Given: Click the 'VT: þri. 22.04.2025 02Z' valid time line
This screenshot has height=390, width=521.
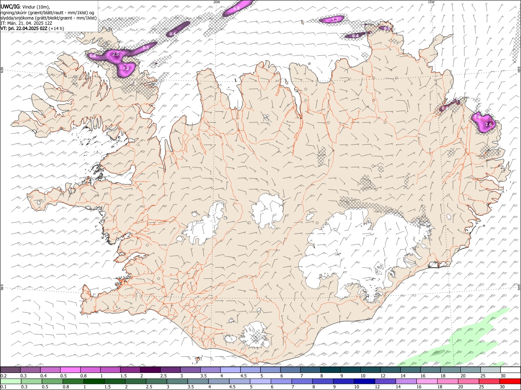Looking at the screenshot, I should 24,29.
